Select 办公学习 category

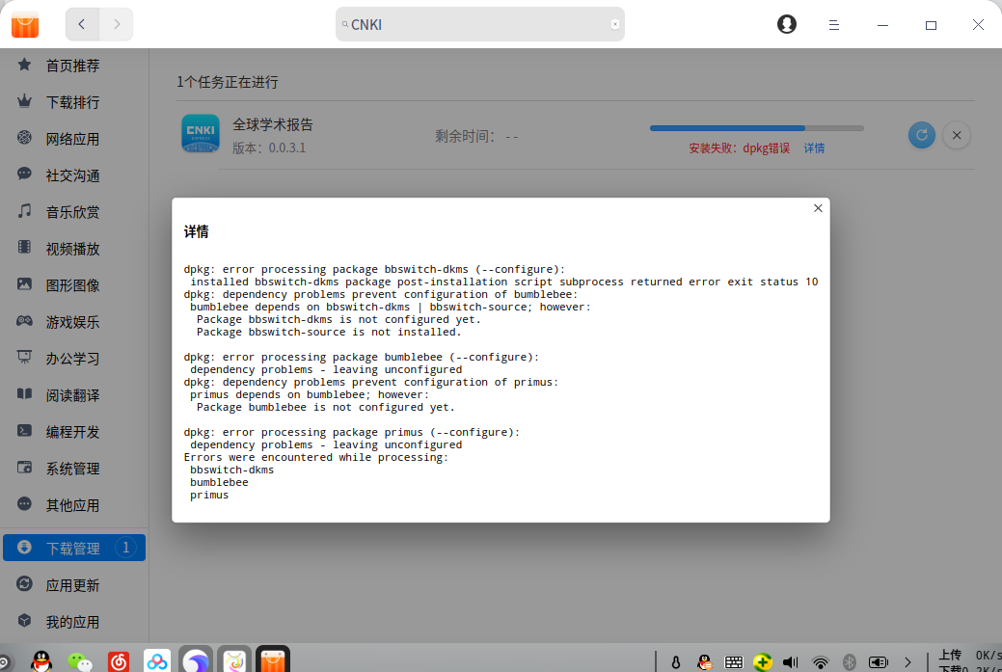(74, 359)
